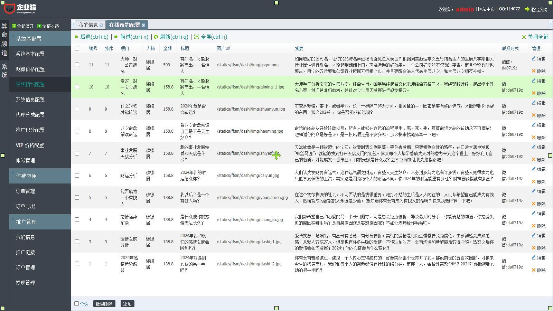This screenshot has width=553, height=311.
Task: Toggle the 全选 checkbox at bottom
Action: click(x=77, y=304)
